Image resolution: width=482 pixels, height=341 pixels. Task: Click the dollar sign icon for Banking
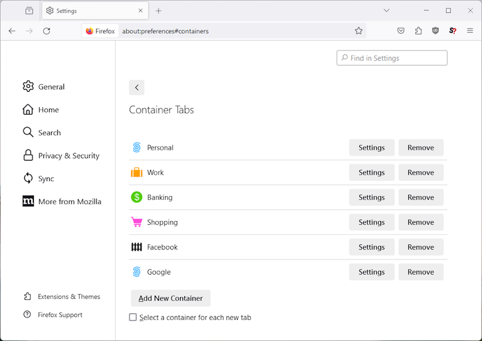point(136,197)
